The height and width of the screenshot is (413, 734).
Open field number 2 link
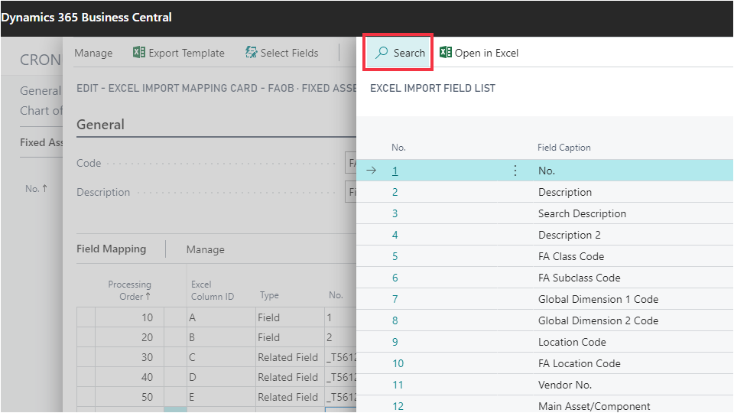pyautogui.click(x=395, y=192)
